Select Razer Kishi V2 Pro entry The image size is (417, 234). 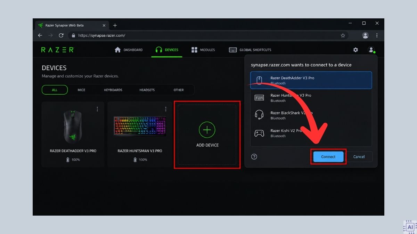(x=311, y=133)
